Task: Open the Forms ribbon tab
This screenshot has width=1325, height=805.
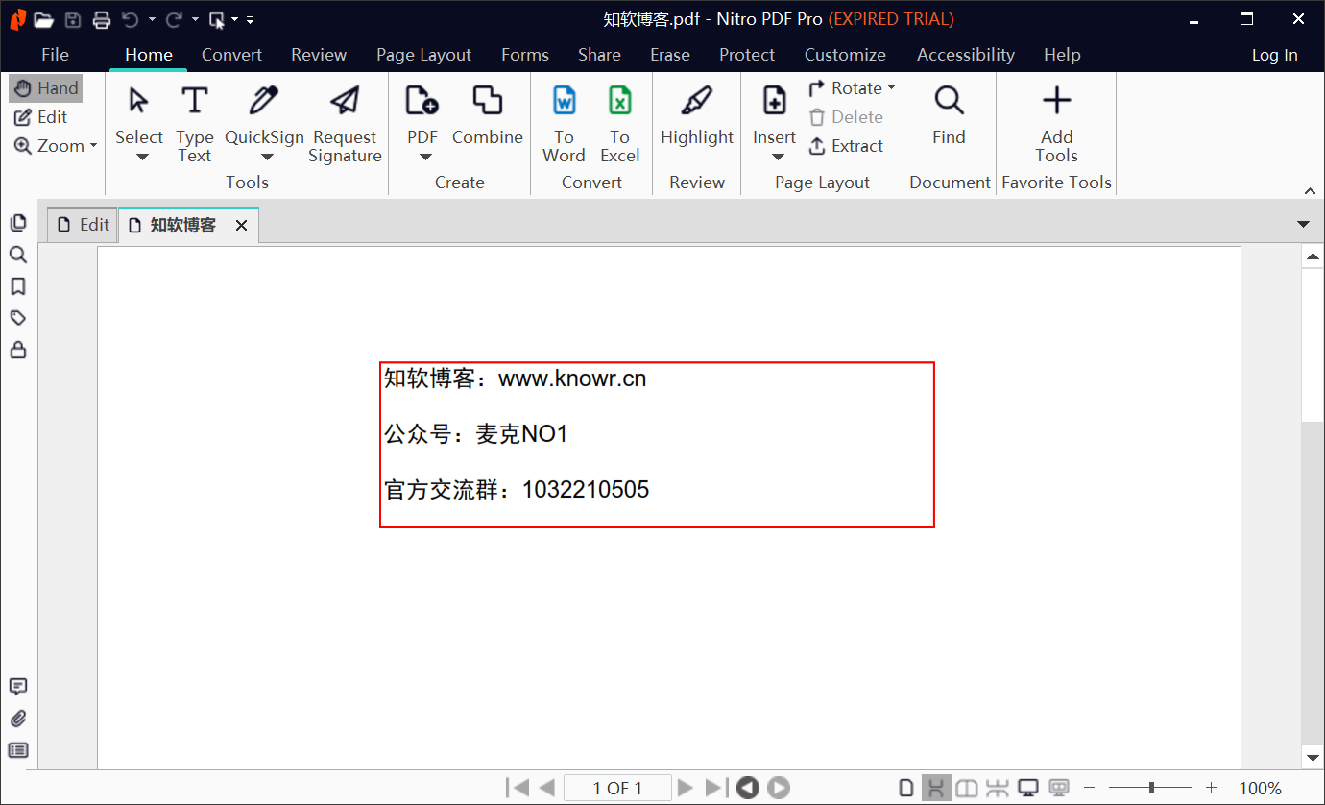Action: pos(525,55)
